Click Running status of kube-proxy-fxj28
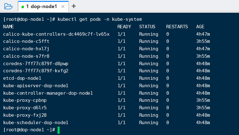This screenshot has height=135, width=239. [149, 115]
